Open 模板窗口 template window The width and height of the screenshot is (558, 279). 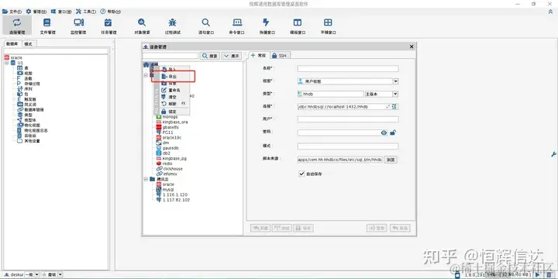(298, 26)
